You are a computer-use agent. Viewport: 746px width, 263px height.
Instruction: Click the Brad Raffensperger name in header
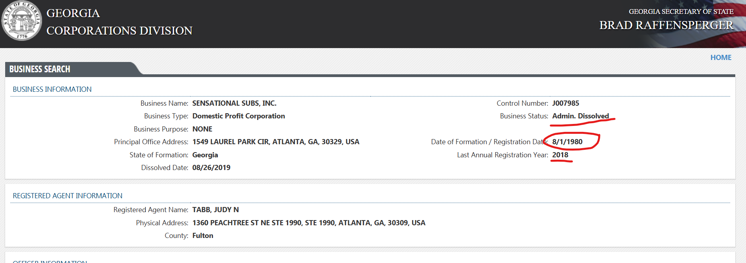(666, 25)
